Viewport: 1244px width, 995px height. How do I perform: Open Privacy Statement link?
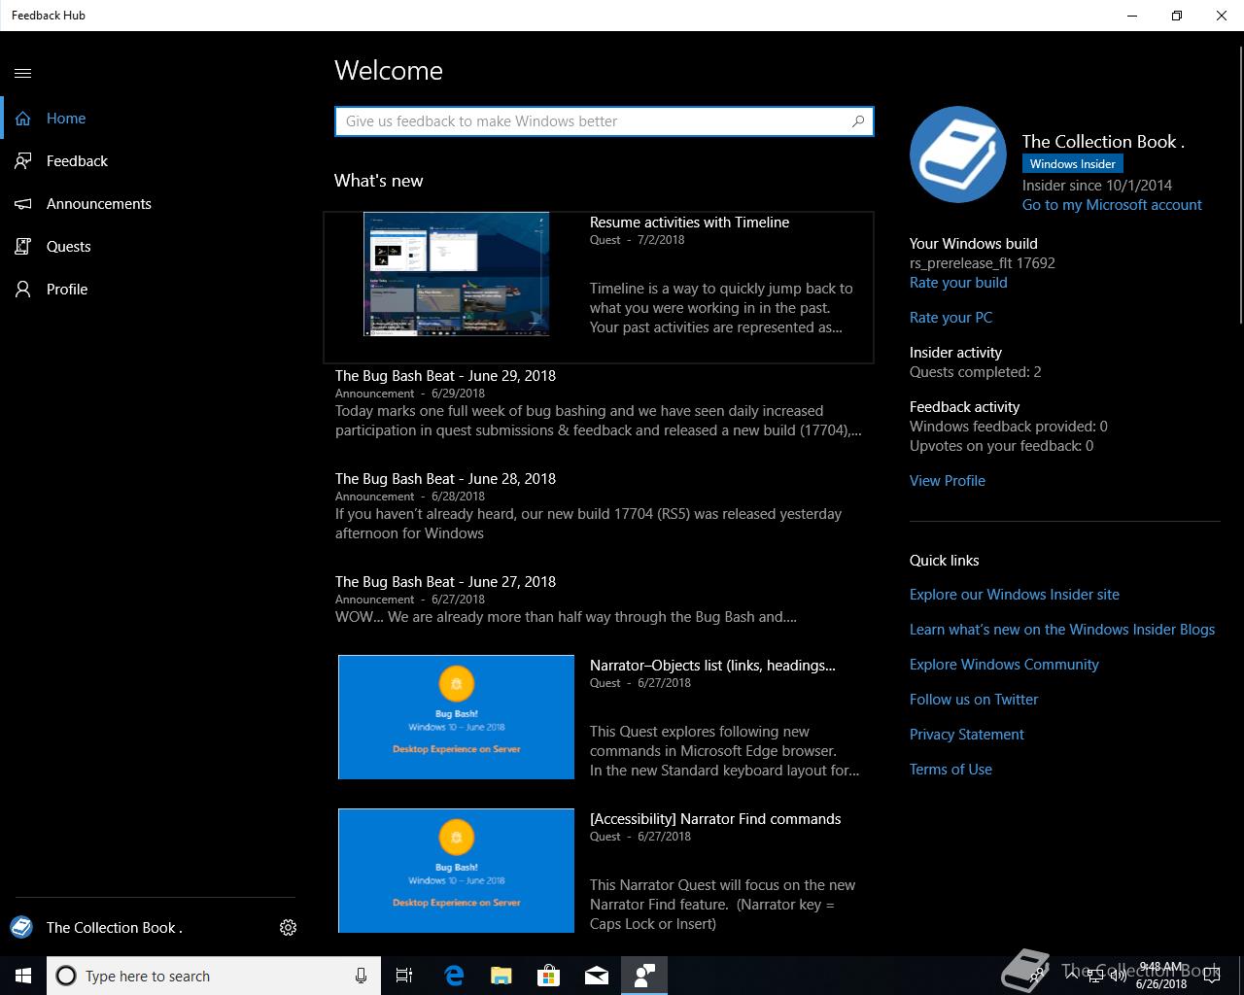coord(967,735)
